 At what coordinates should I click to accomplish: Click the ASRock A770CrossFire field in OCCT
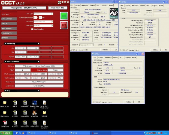39,82
